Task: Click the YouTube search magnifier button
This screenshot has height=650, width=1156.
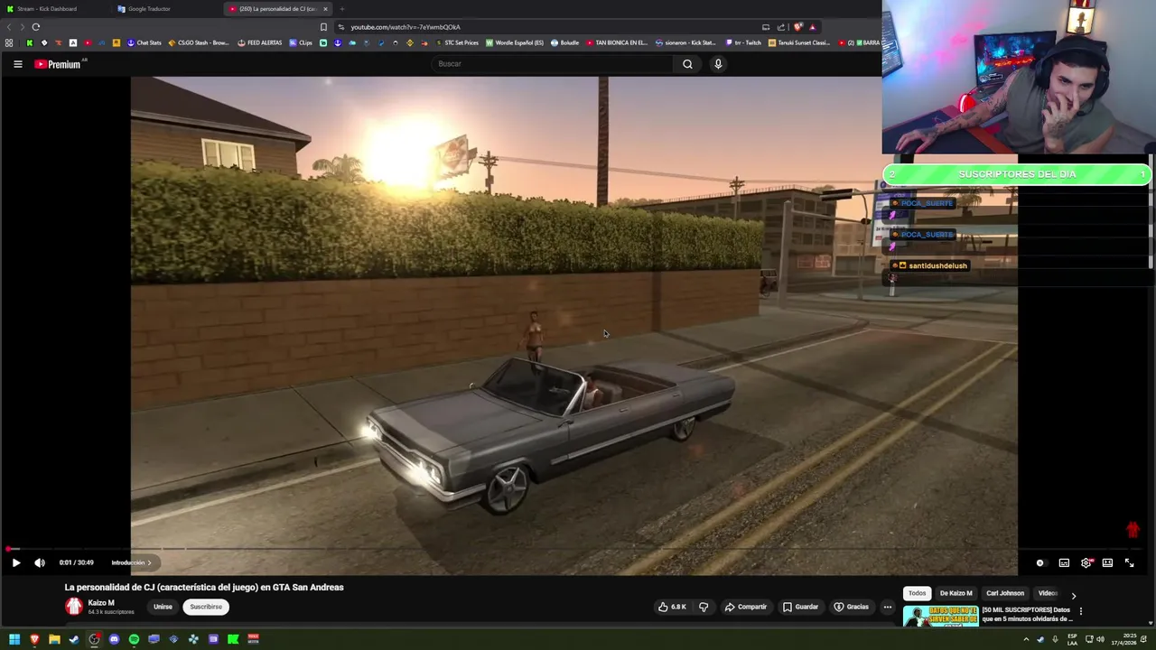Action: pos(687,64)
